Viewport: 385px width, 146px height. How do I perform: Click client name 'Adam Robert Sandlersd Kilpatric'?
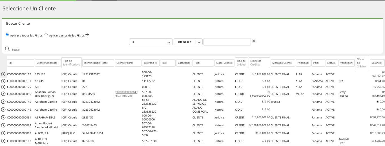(x=47, y=125)
